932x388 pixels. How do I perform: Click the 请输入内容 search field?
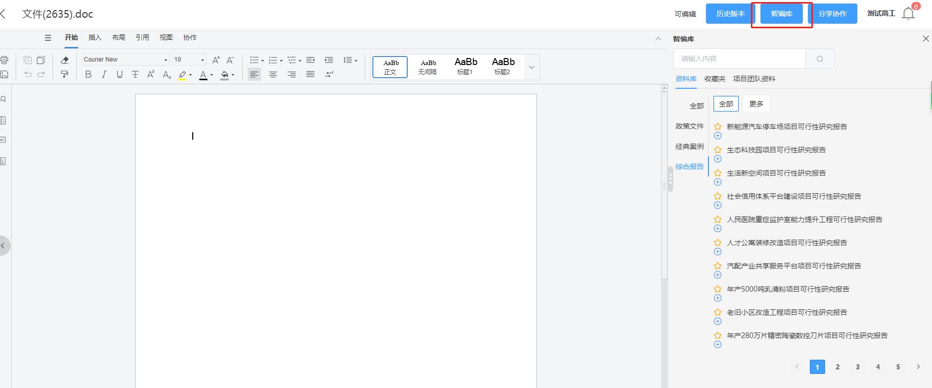[x=740, y=59]
